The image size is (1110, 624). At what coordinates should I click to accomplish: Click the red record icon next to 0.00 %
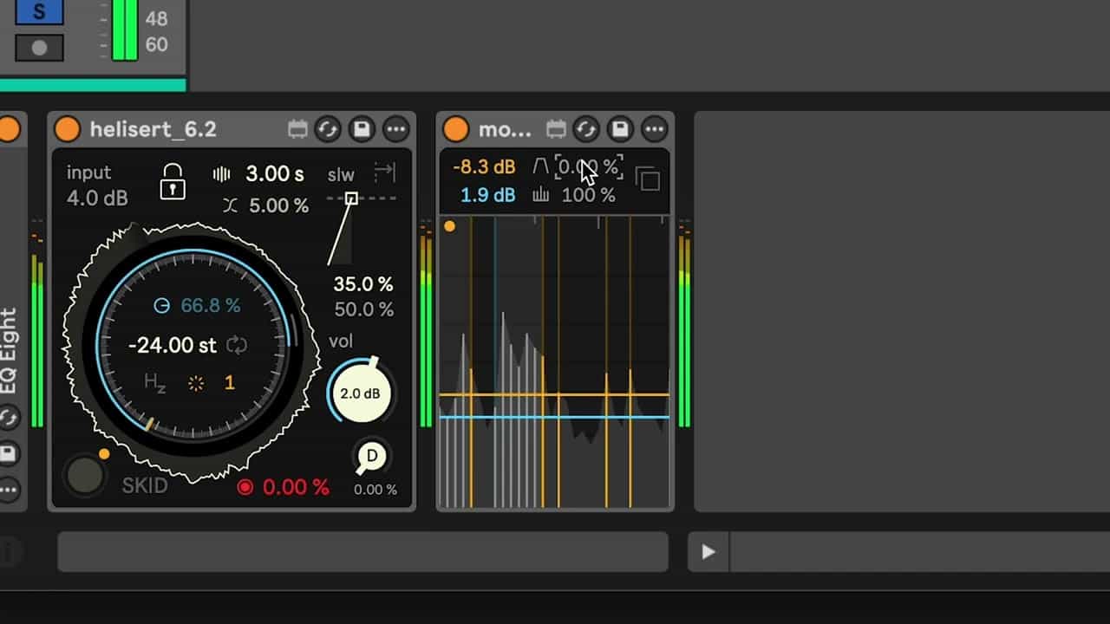click(245, 487)
